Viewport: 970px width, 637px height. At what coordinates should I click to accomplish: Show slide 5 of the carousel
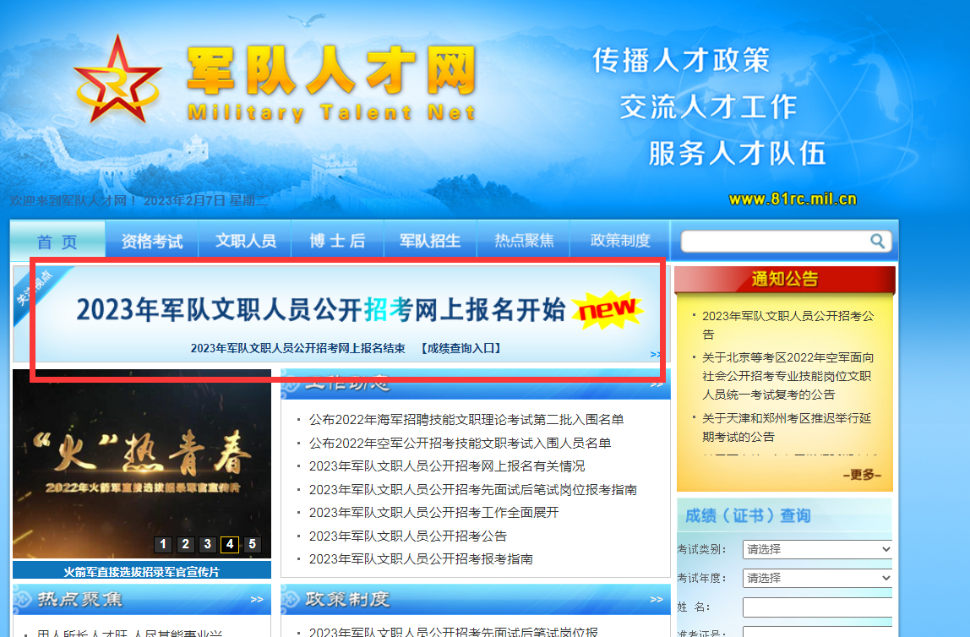252,544
